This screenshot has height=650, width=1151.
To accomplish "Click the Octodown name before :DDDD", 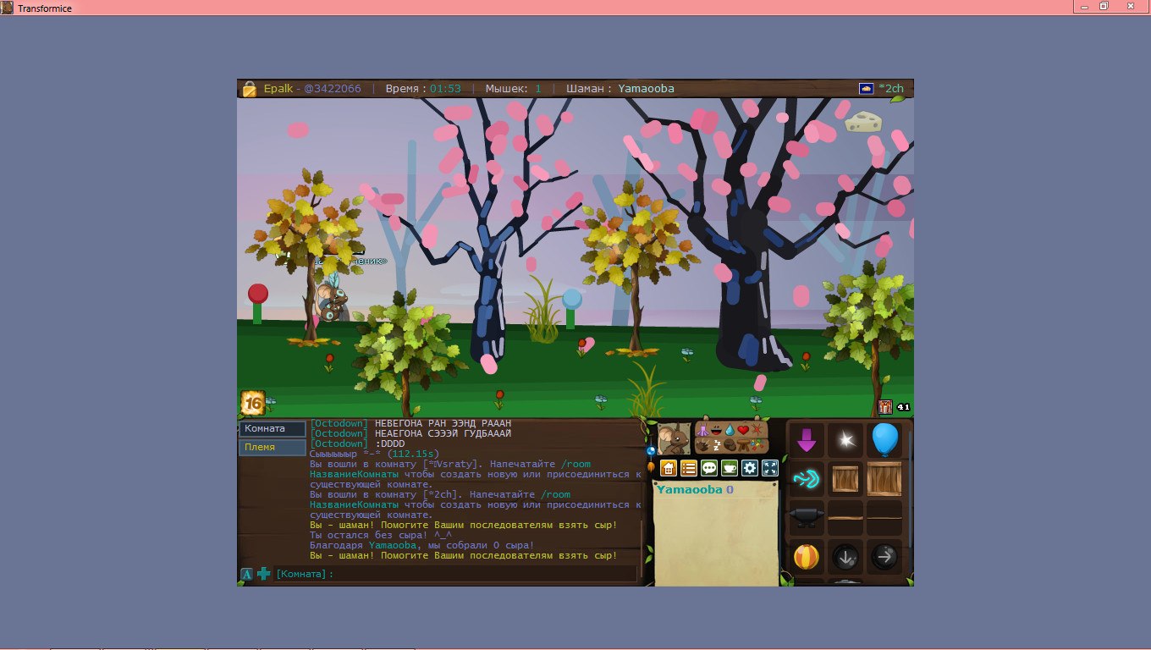I will [x=339, y=443].
